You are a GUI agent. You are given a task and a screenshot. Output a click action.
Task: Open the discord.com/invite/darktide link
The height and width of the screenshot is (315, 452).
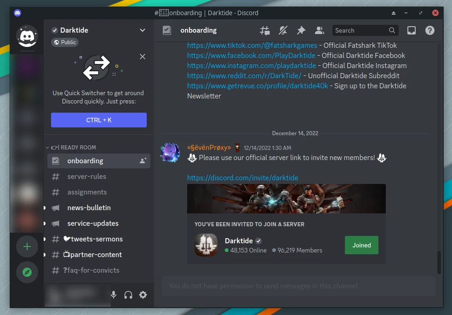pos(242,178)
